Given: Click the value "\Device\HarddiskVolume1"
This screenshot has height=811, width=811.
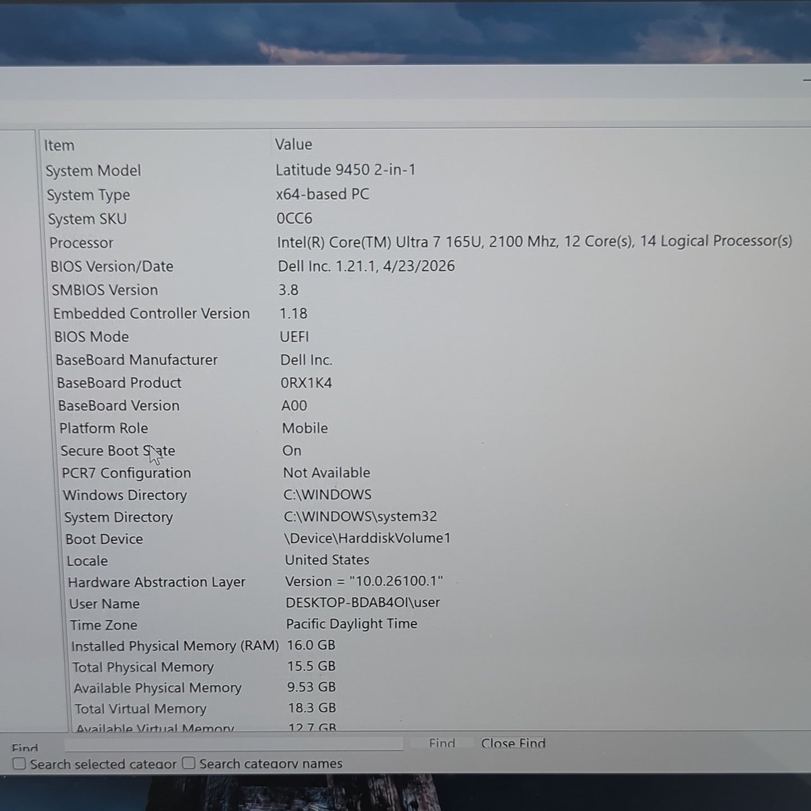Looking at the screenshot, I should [368, 538].
